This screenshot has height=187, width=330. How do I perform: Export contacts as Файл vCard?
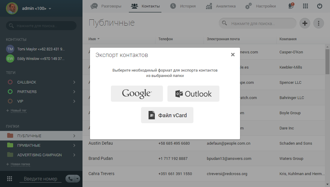[x=167, y=115]
